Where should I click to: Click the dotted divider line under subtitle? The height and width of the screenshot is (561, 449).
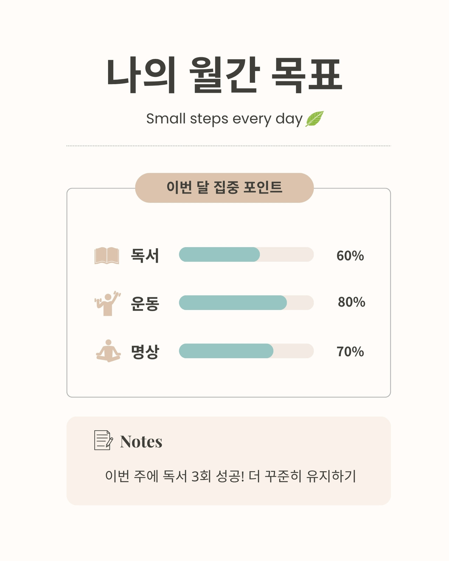click(x=228, y=146)
